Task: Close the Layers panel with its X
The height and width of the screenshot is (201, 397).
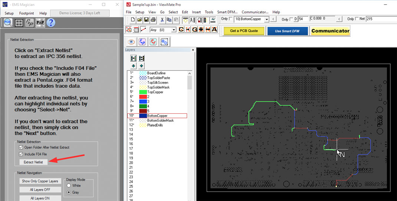Action: click(193, 50)
